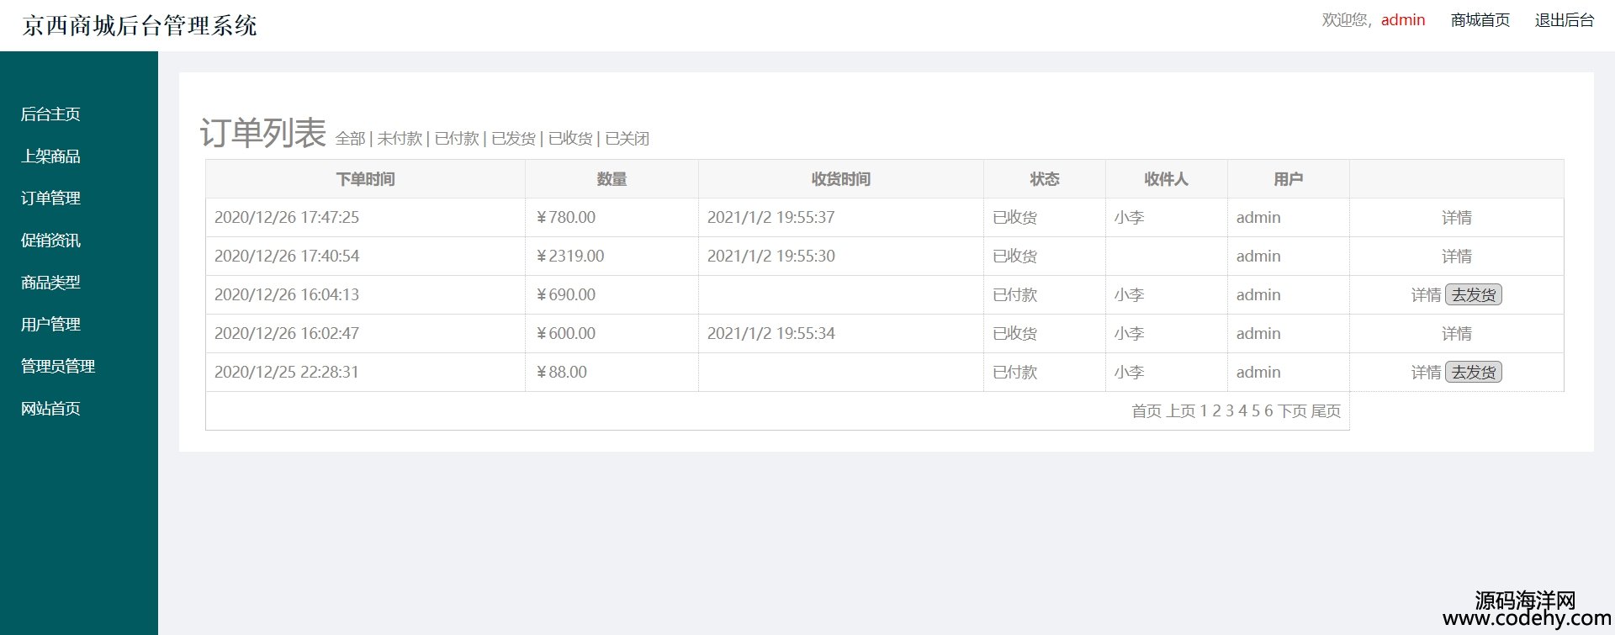Open 上架商品 in the sidebar
This screenshot has height=635, width=1615.
[x=50, y=156]
